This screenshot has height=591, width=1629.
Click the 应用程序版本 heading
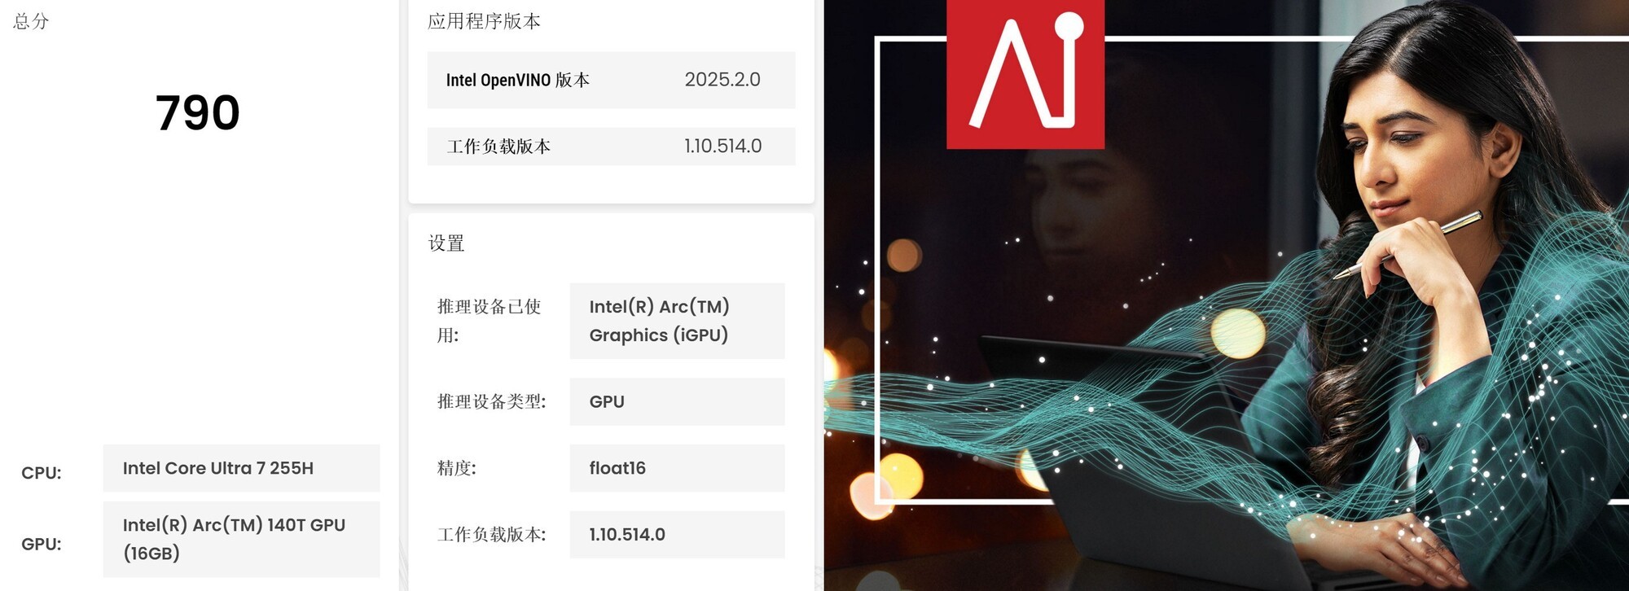coord(484,21)
